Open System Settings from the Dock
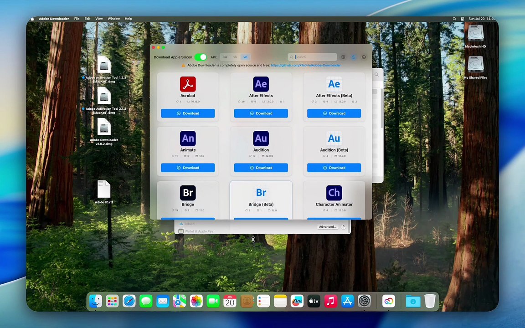525x328 pixels. click(364, 301)
